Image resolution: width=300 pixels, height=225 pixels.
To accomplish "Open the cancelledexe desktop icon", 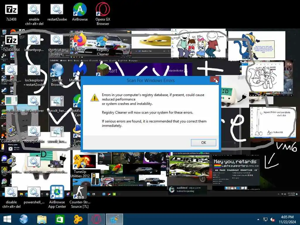I will coord(11,104).
